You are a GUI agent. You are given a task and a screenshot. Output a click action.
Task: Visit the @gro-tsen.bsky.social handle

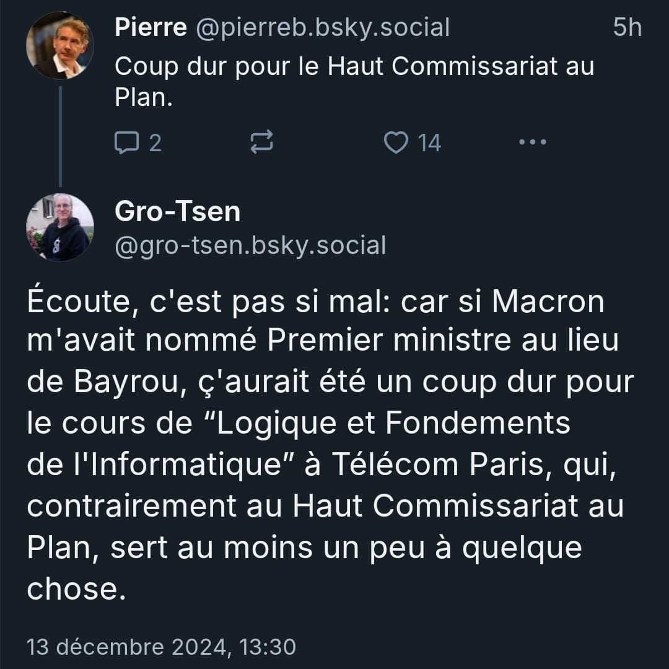pos(250,245)
